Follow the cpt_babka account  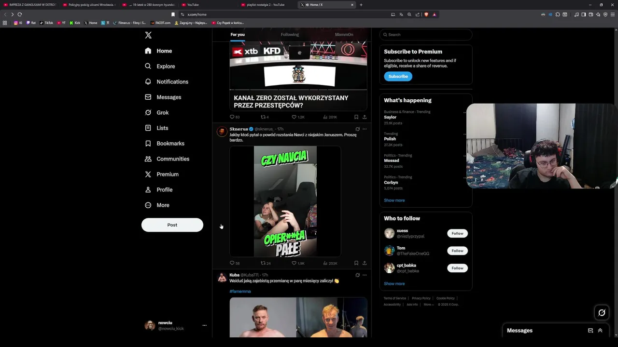tap(457, 268)
